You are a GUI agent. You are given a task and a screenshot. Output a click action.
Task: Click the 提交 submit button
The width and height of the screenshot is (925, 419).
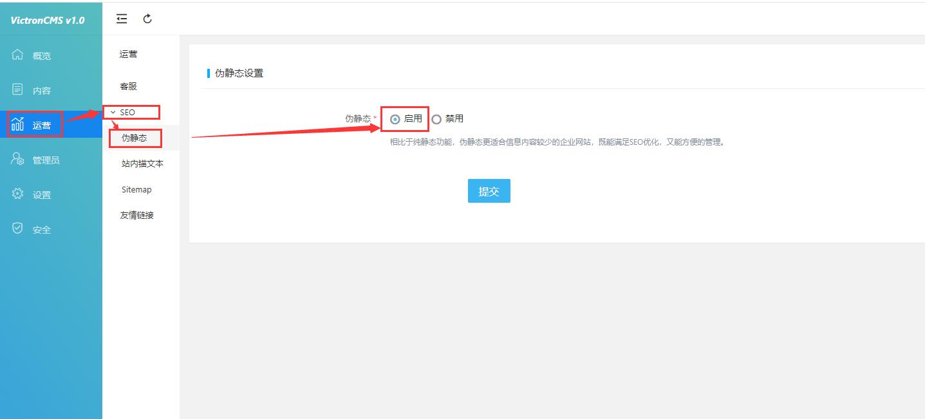coord(489,191)
